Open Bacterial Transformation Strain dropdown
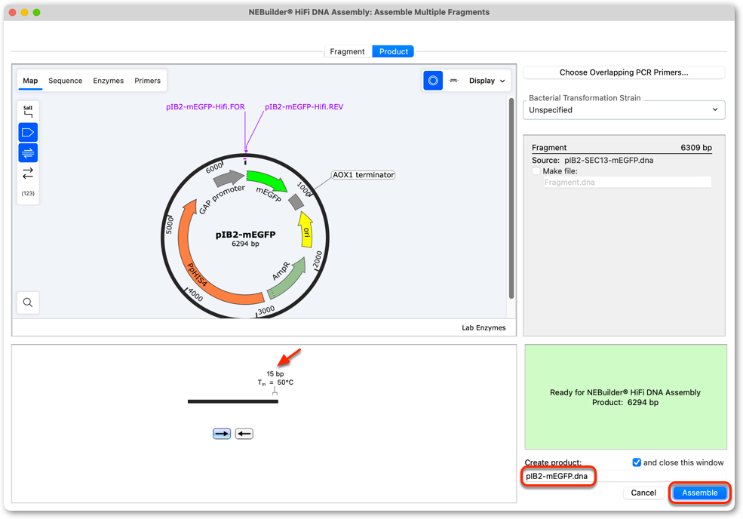The width and height of the screenshot is (743, 519). tap(624, 110)
